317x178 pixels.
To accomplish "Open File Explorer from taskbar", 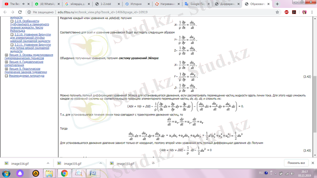I will (49, 173).
